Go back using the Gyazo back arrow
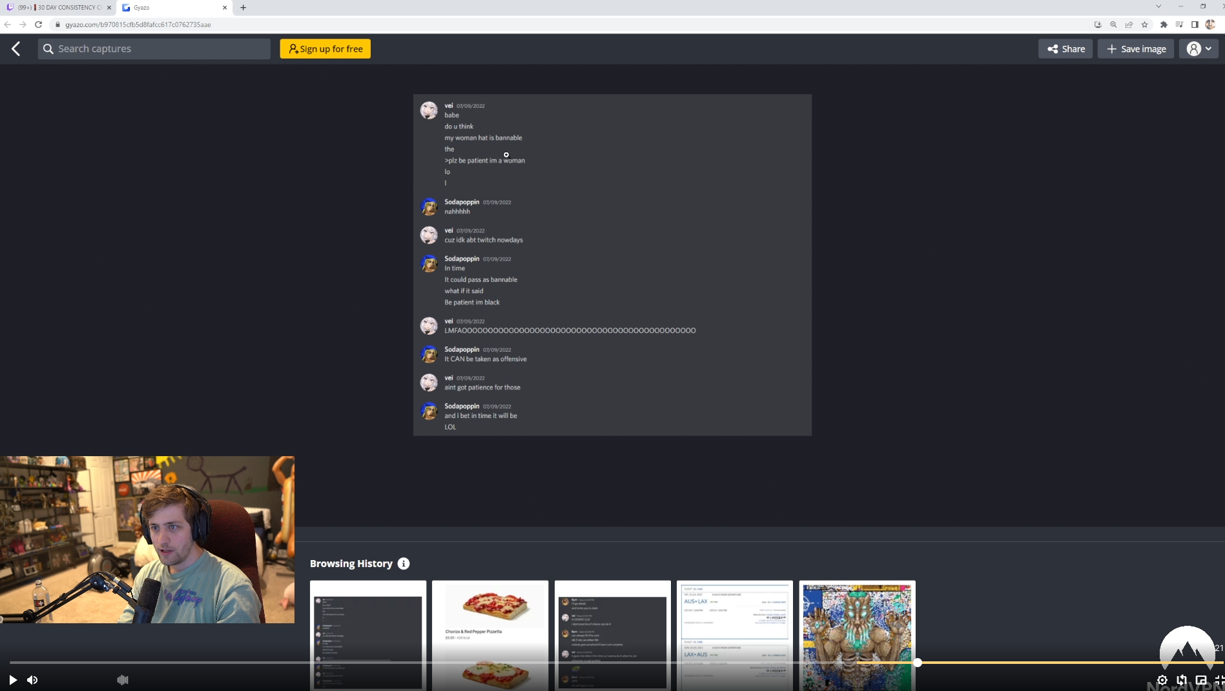 point(16,49)
